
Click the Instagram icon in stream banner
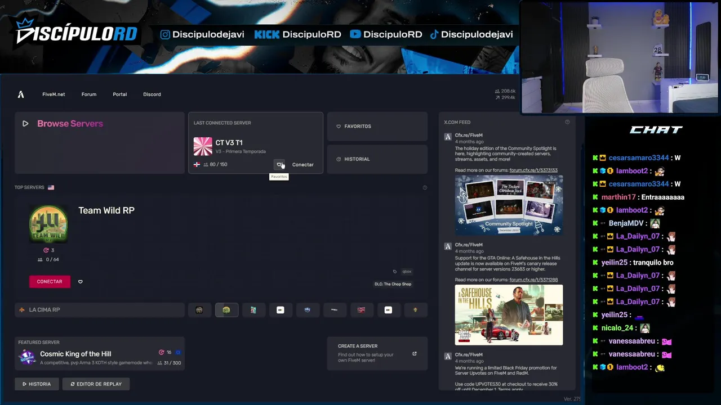coord(165,34)
